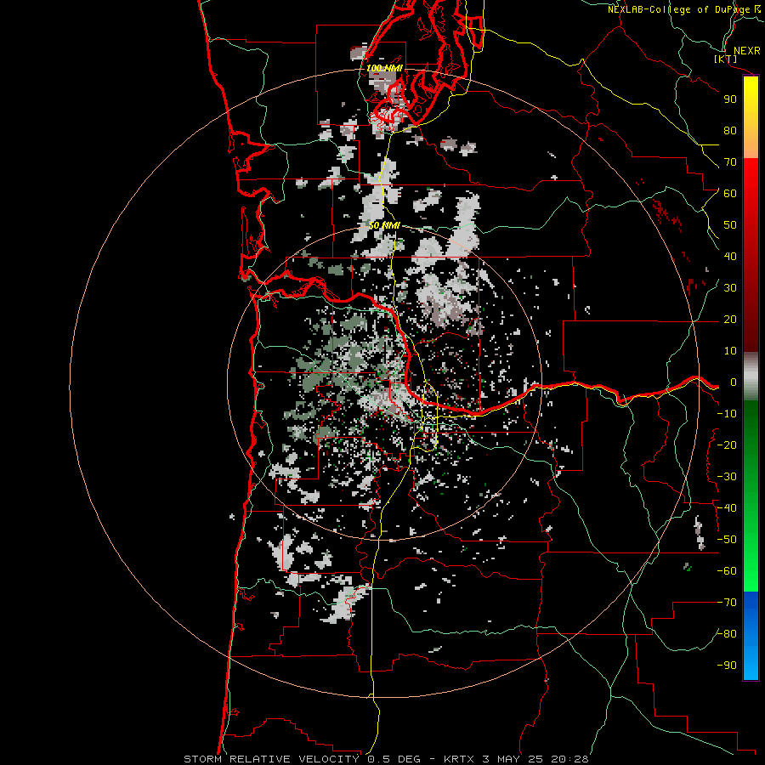Click the 'STORM RELATIVE VELOCITY' caption text
765x765 pixels.
tap(271, 759)
